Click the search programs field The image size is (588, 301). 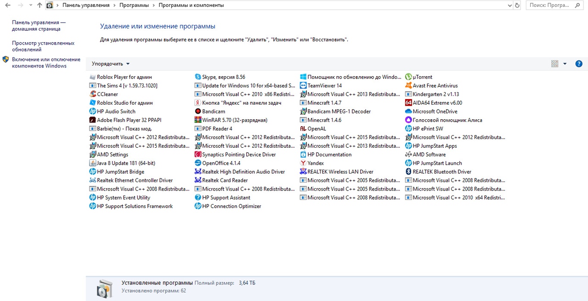(555, 6)
